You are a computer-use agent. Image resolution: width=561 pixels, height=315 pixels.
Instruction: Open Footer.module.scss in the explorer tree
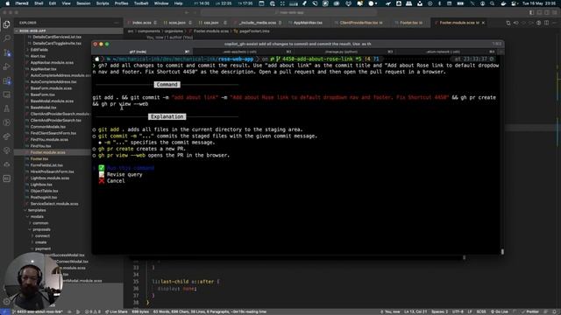point(47,152)
